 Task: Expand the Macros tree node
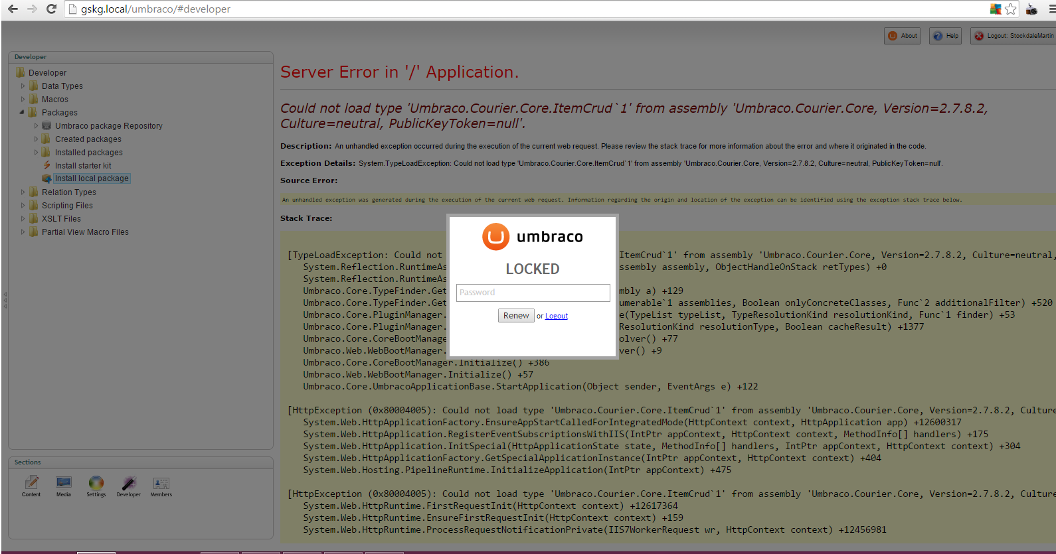23,100
